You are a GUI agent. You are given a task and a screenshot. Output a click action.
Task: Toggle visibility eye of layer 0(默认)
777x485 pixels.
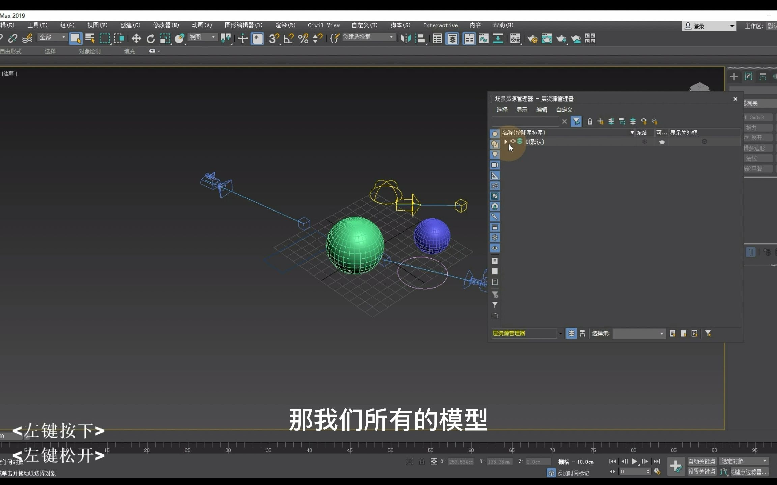pos(513,141)
